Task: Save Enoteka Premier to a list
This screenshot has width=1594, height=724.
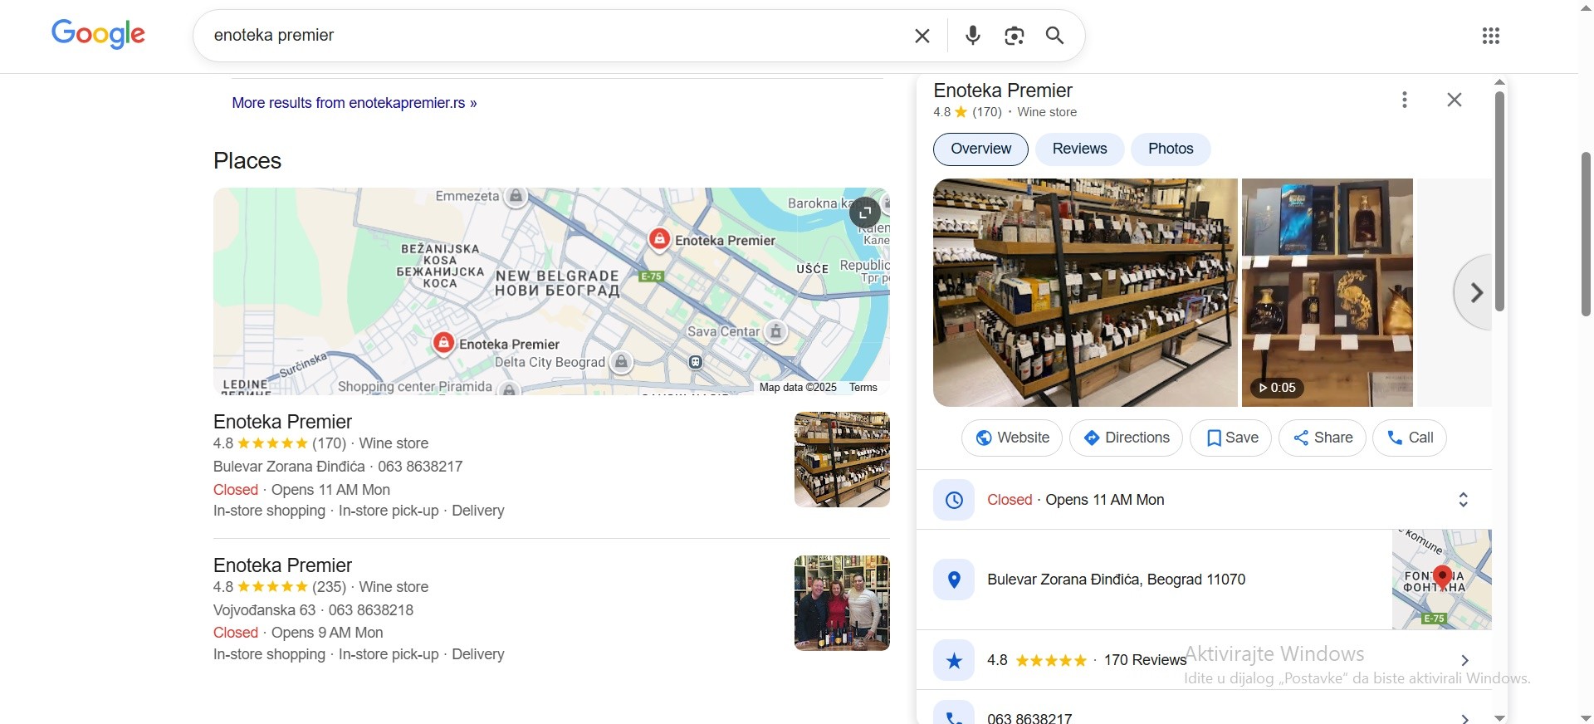Action: pyautogui.click(x=1231, y=438)
